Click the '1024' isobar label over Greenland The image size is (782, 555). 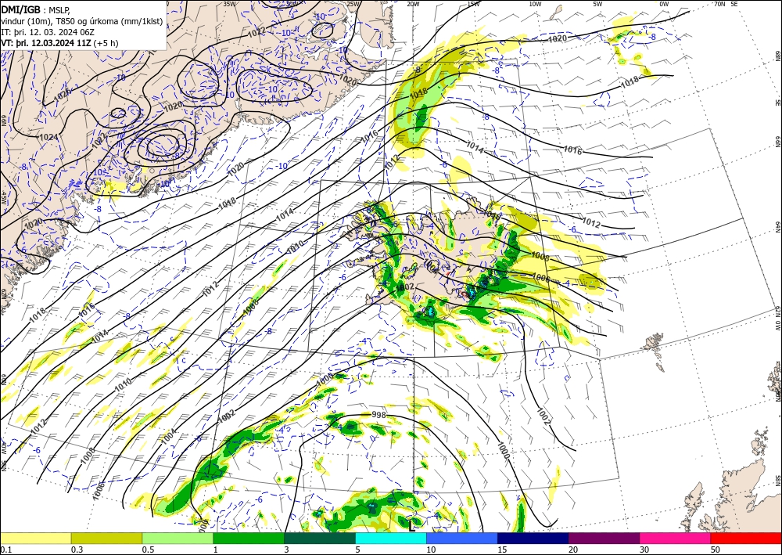[48, 137]
